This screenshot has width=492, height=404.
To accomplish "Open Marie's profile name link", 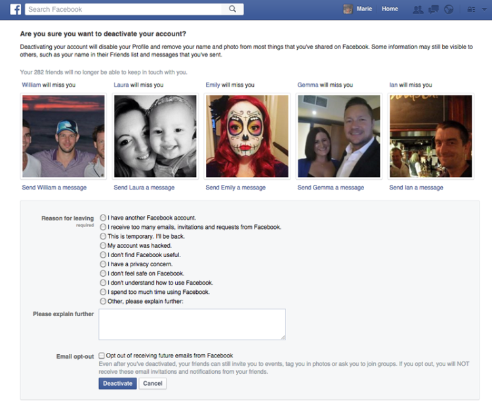I will pos(364,9).
